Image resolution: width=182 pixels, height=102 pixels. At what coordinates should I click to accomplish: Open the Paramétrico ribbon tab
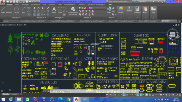pos(35,5)
